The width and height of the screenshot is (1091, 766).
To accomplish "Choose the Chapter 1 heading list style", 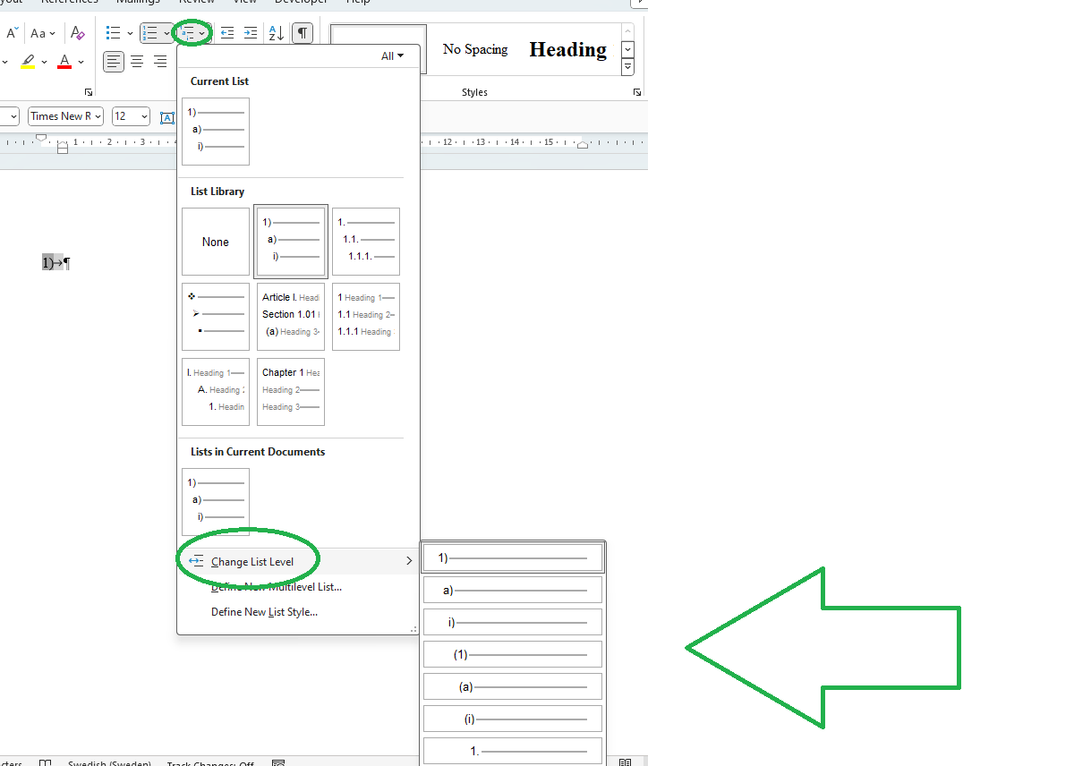I will [290, 391].
